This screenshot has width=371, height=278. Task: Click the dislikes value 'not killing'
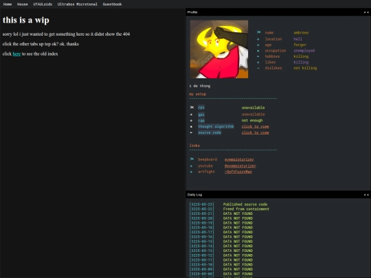305,68
